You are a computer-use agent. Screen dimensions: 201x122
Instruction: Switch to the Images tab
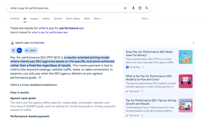pos(34,19)
